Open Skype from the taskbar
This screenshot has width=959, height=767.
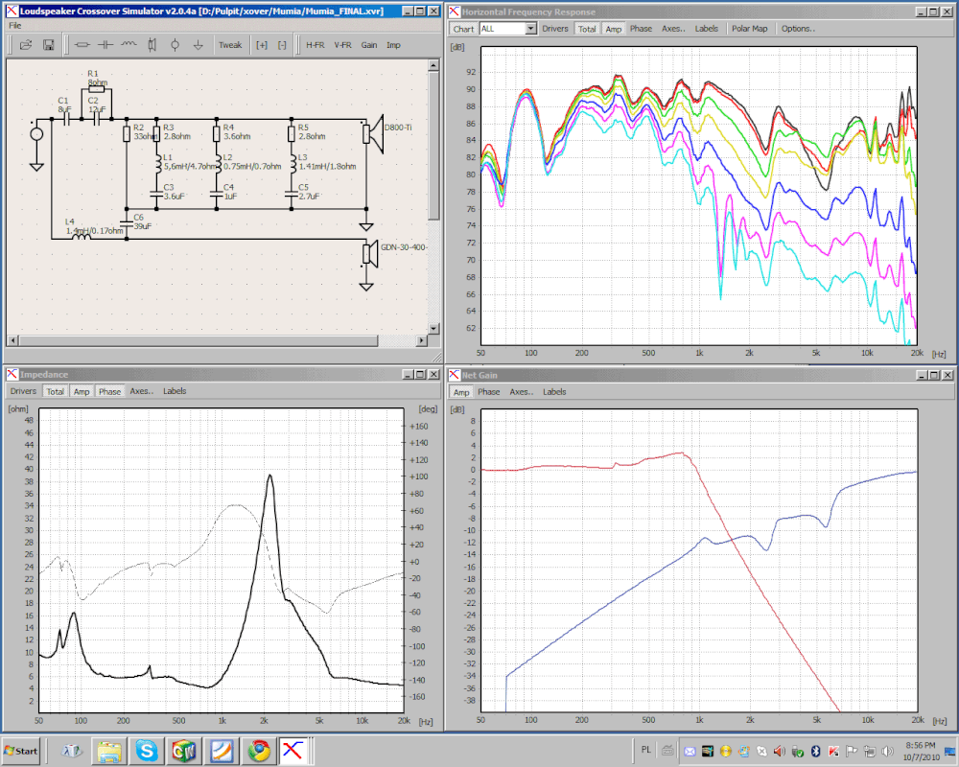(147, 751)
